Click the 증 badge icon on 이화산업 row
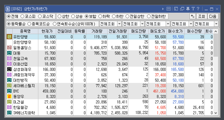 (9, 64)
